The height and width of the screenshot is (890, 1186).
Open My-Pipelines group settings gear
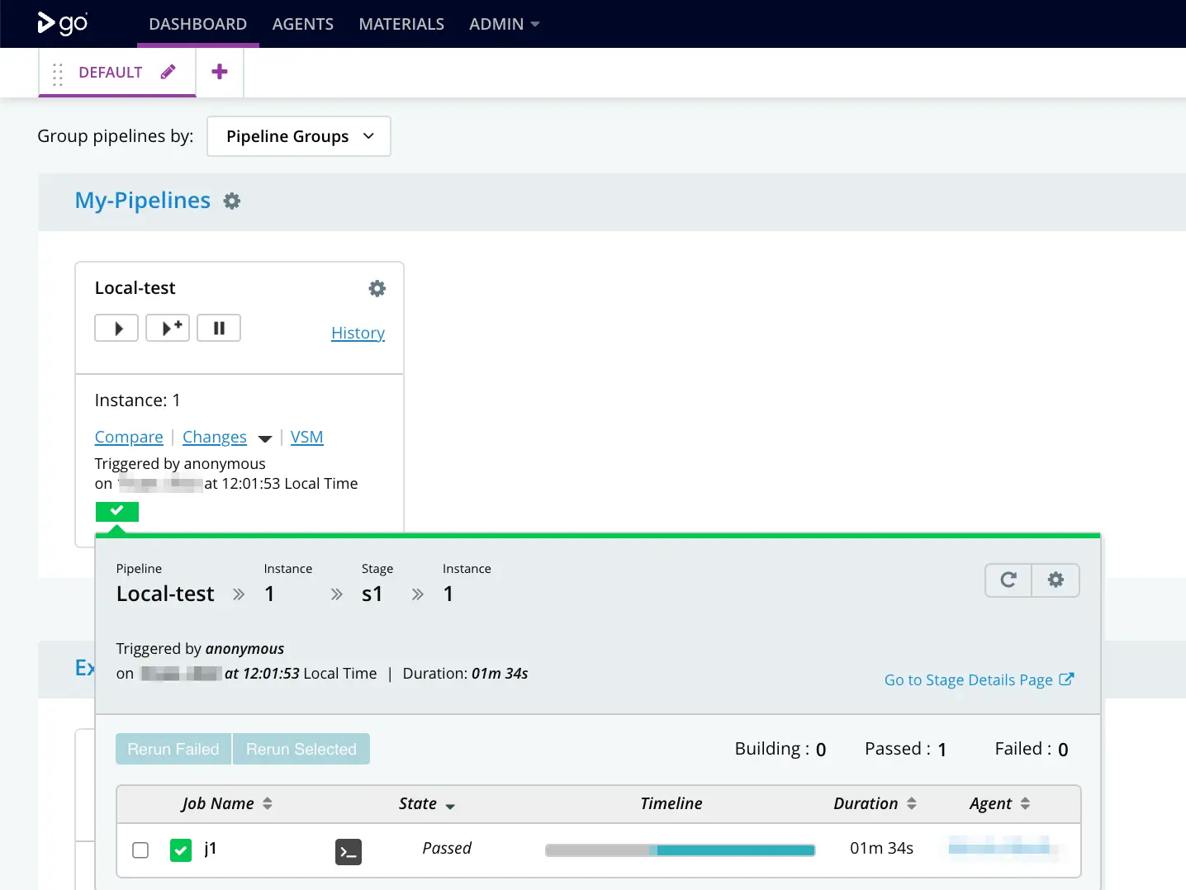[232, 201]
